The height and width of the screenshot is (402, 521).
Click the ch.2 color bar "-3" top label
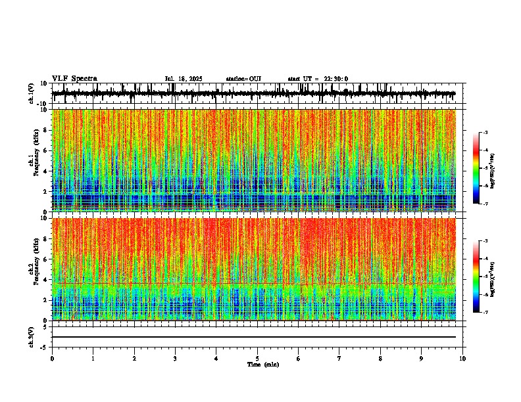(x=485, y=241)
